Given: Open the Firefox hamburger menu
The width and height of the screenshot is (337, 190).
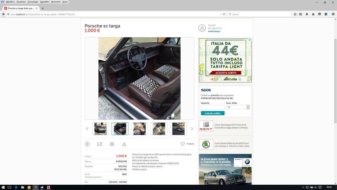Looking at the screenshot, I should [333, 14].
